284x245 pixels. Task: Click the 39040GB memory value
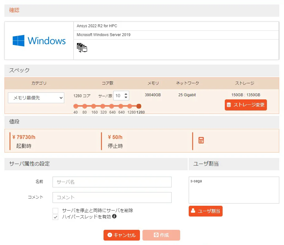click(153, 95)
